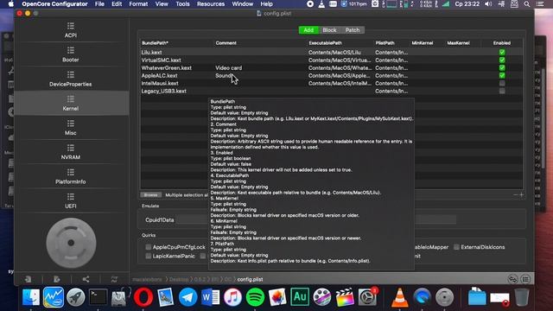
Task: Toggle Enabled checkbox for WhateverGreen.kext
Action: click(x=502, y=67)
